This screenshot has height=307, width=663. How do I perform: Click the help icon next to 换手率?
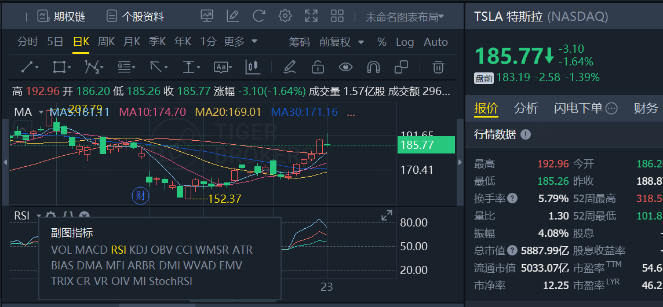coord(512,198)
